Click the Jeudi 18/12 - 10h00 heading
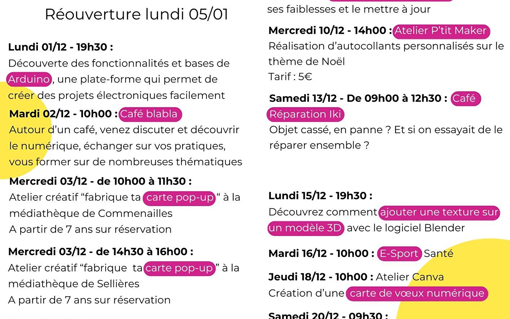The width and height of the screenshot is (510, 319). tap(320, 277)
